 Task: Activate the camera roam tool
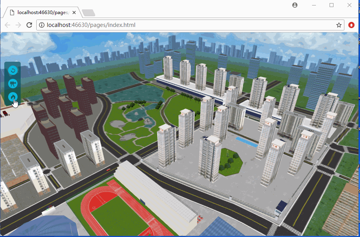click(13, 84)
